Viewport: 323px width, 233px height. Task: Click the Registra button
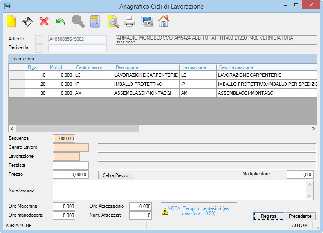[x=269, y=216]
